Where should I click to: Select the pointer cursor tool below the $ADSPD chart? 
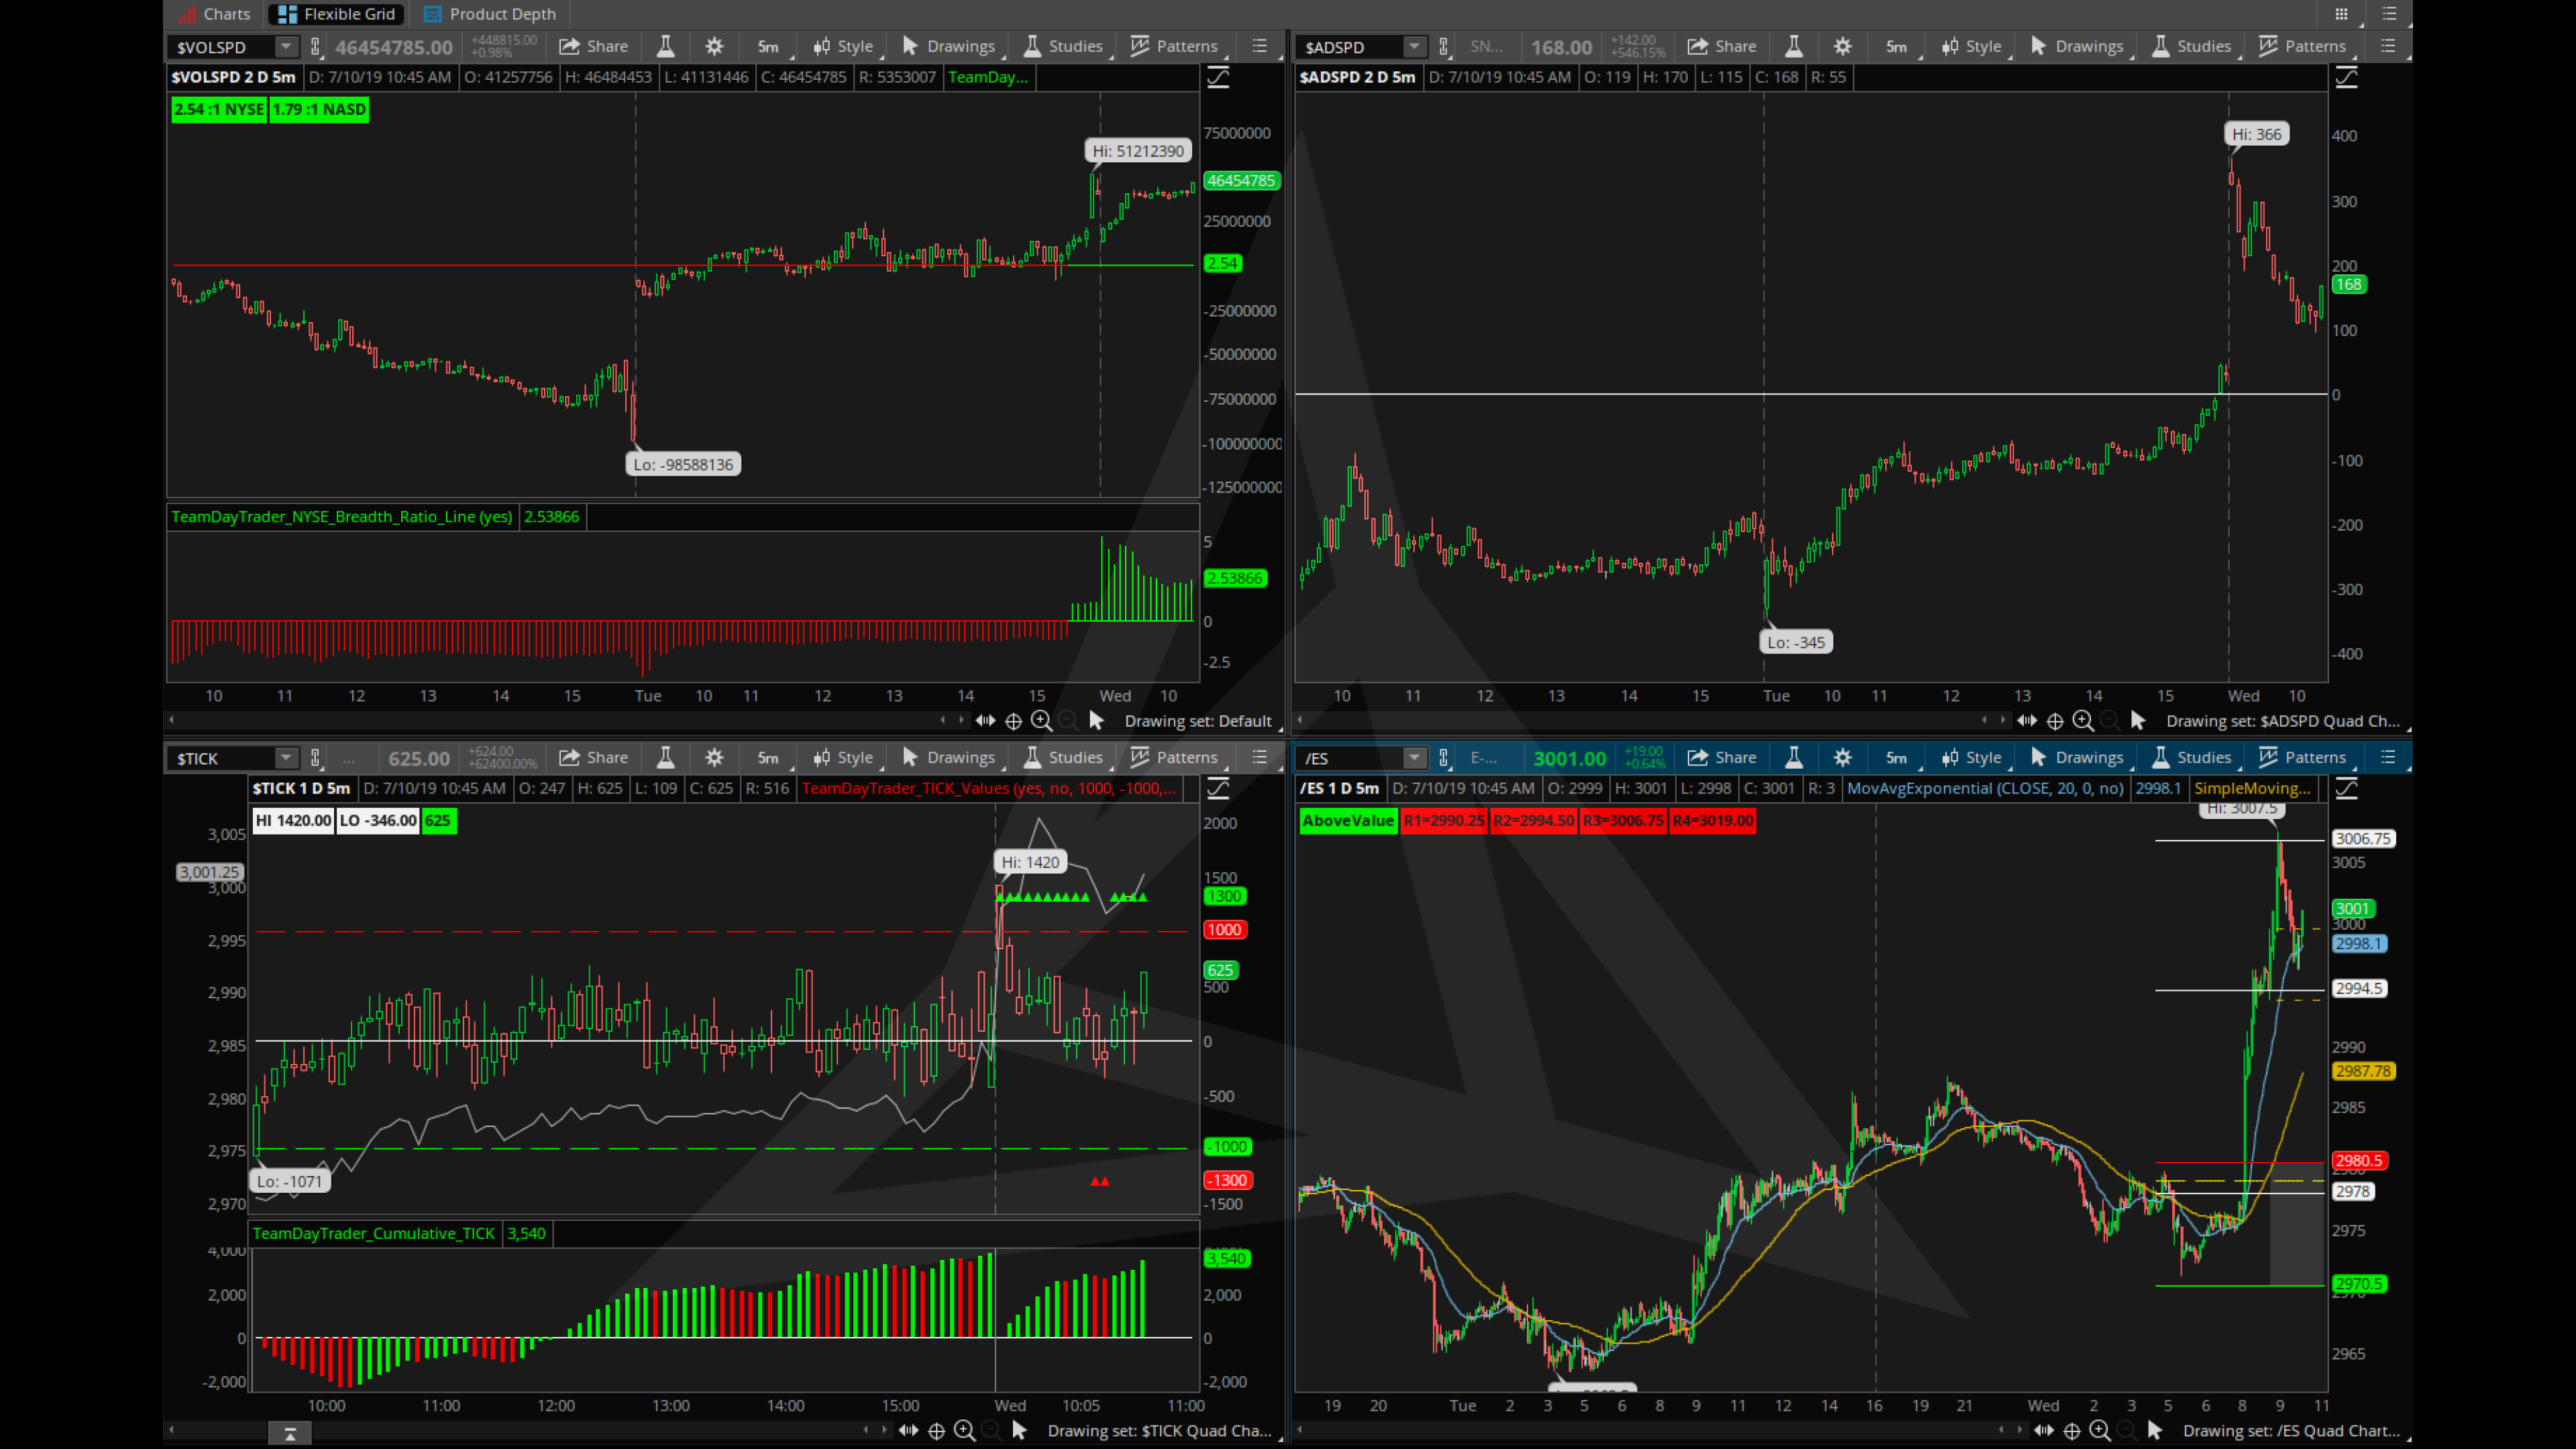pyautogui.click(x=2138, y=720)
